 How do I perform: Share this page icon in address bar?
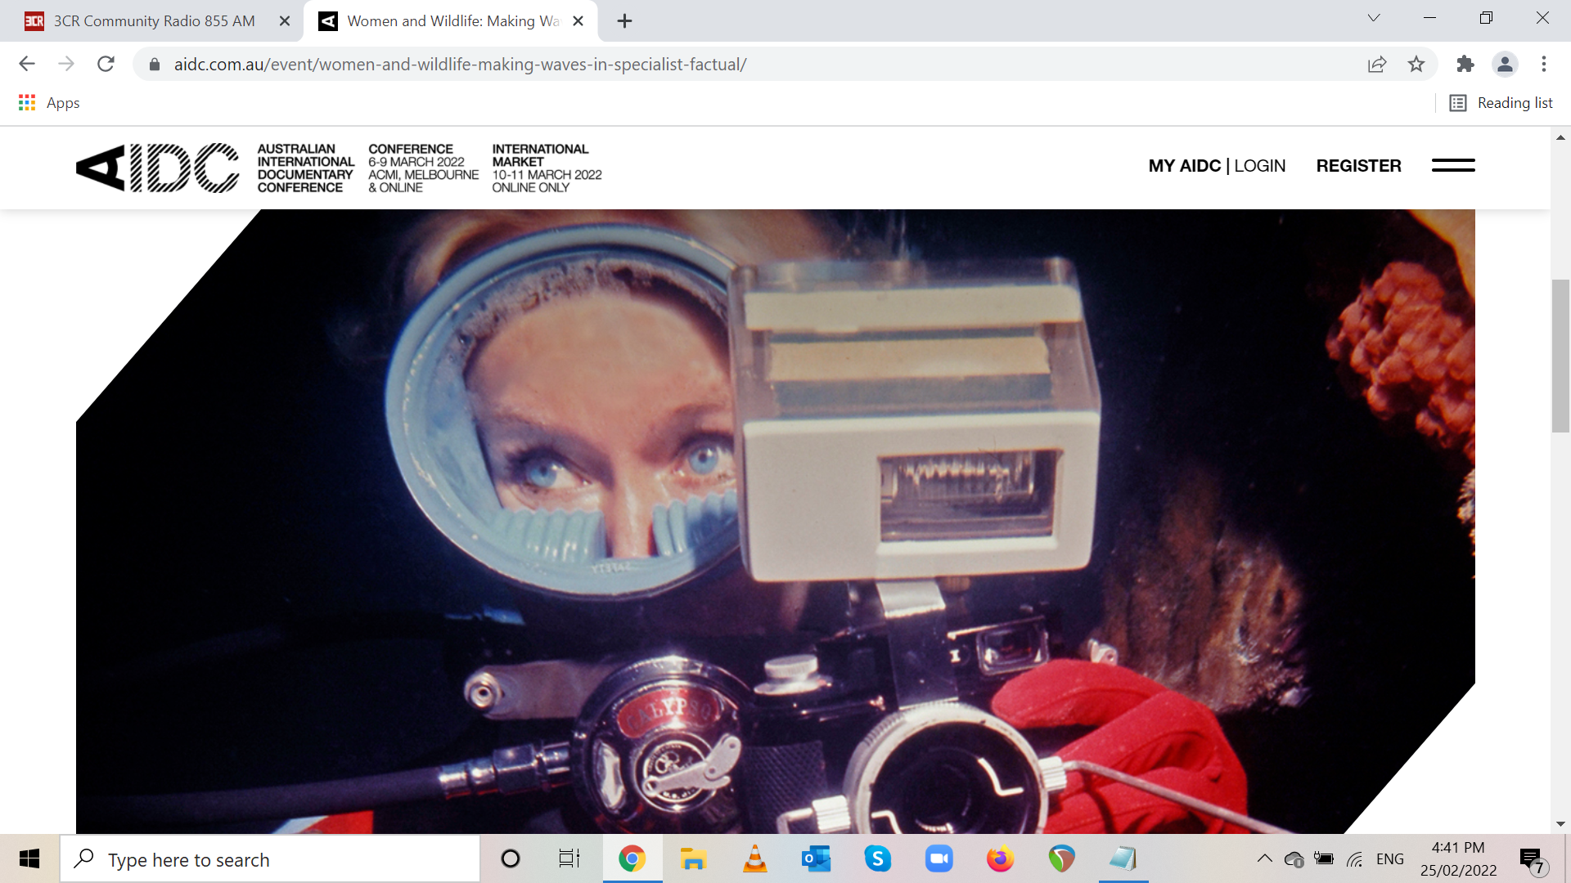point(1377,65)
